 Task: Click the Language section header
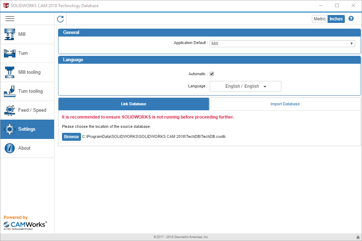click(209, 60)
